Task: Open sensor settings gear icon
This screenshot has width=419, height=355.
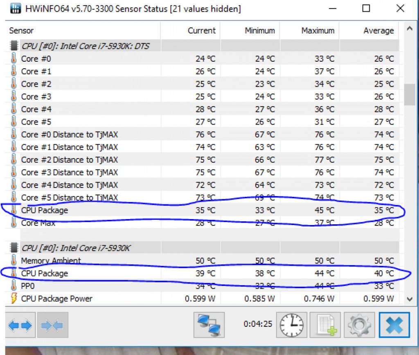Action: click(x=359, y=325)
